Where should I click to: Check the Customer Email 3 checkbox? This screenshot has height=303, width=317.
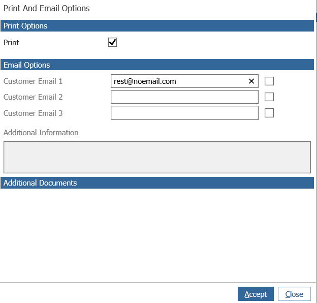point(269,113)
